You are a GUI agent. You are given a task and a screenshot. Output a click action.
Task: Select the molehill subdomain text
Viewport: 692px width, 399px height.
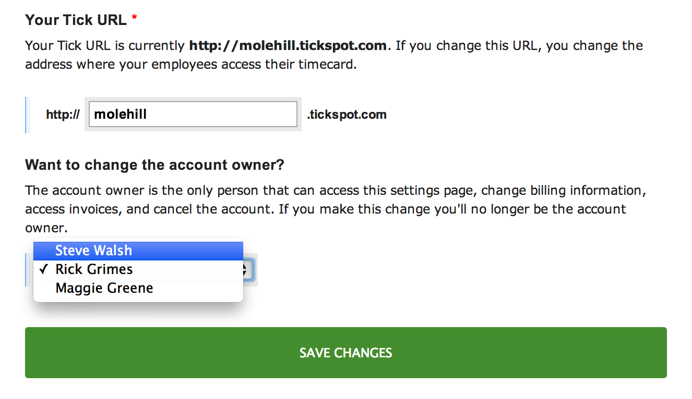120,114
